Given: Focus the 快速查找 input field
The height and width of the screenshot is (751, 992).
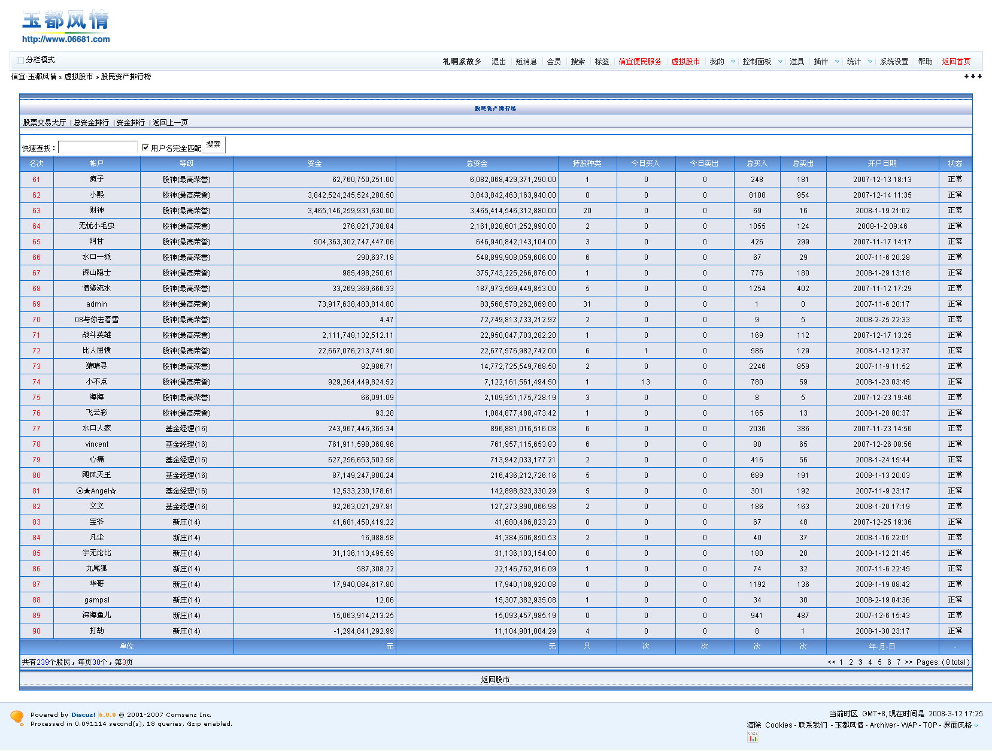Looking at the screenshot, I should 98,147.
